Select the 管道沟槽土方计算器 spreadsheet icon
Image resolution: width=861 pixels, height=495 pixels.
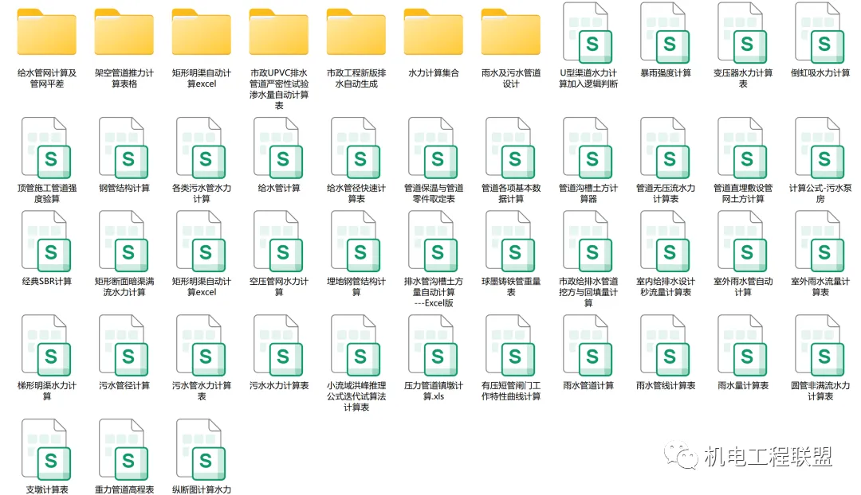588,148
